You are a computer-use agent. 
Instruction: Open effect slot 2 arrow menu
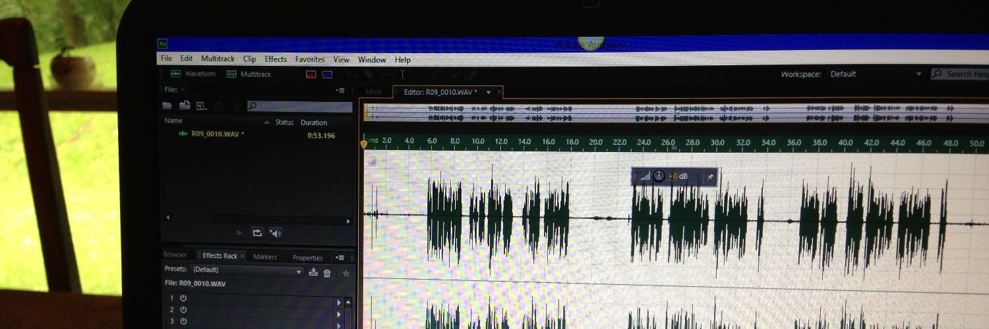coord(340,313)
